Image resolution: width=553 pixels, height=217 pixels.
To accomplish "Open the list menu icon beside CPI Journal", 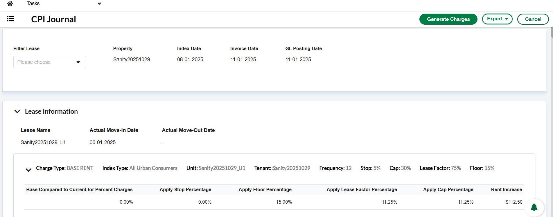I will click(10, 19).
